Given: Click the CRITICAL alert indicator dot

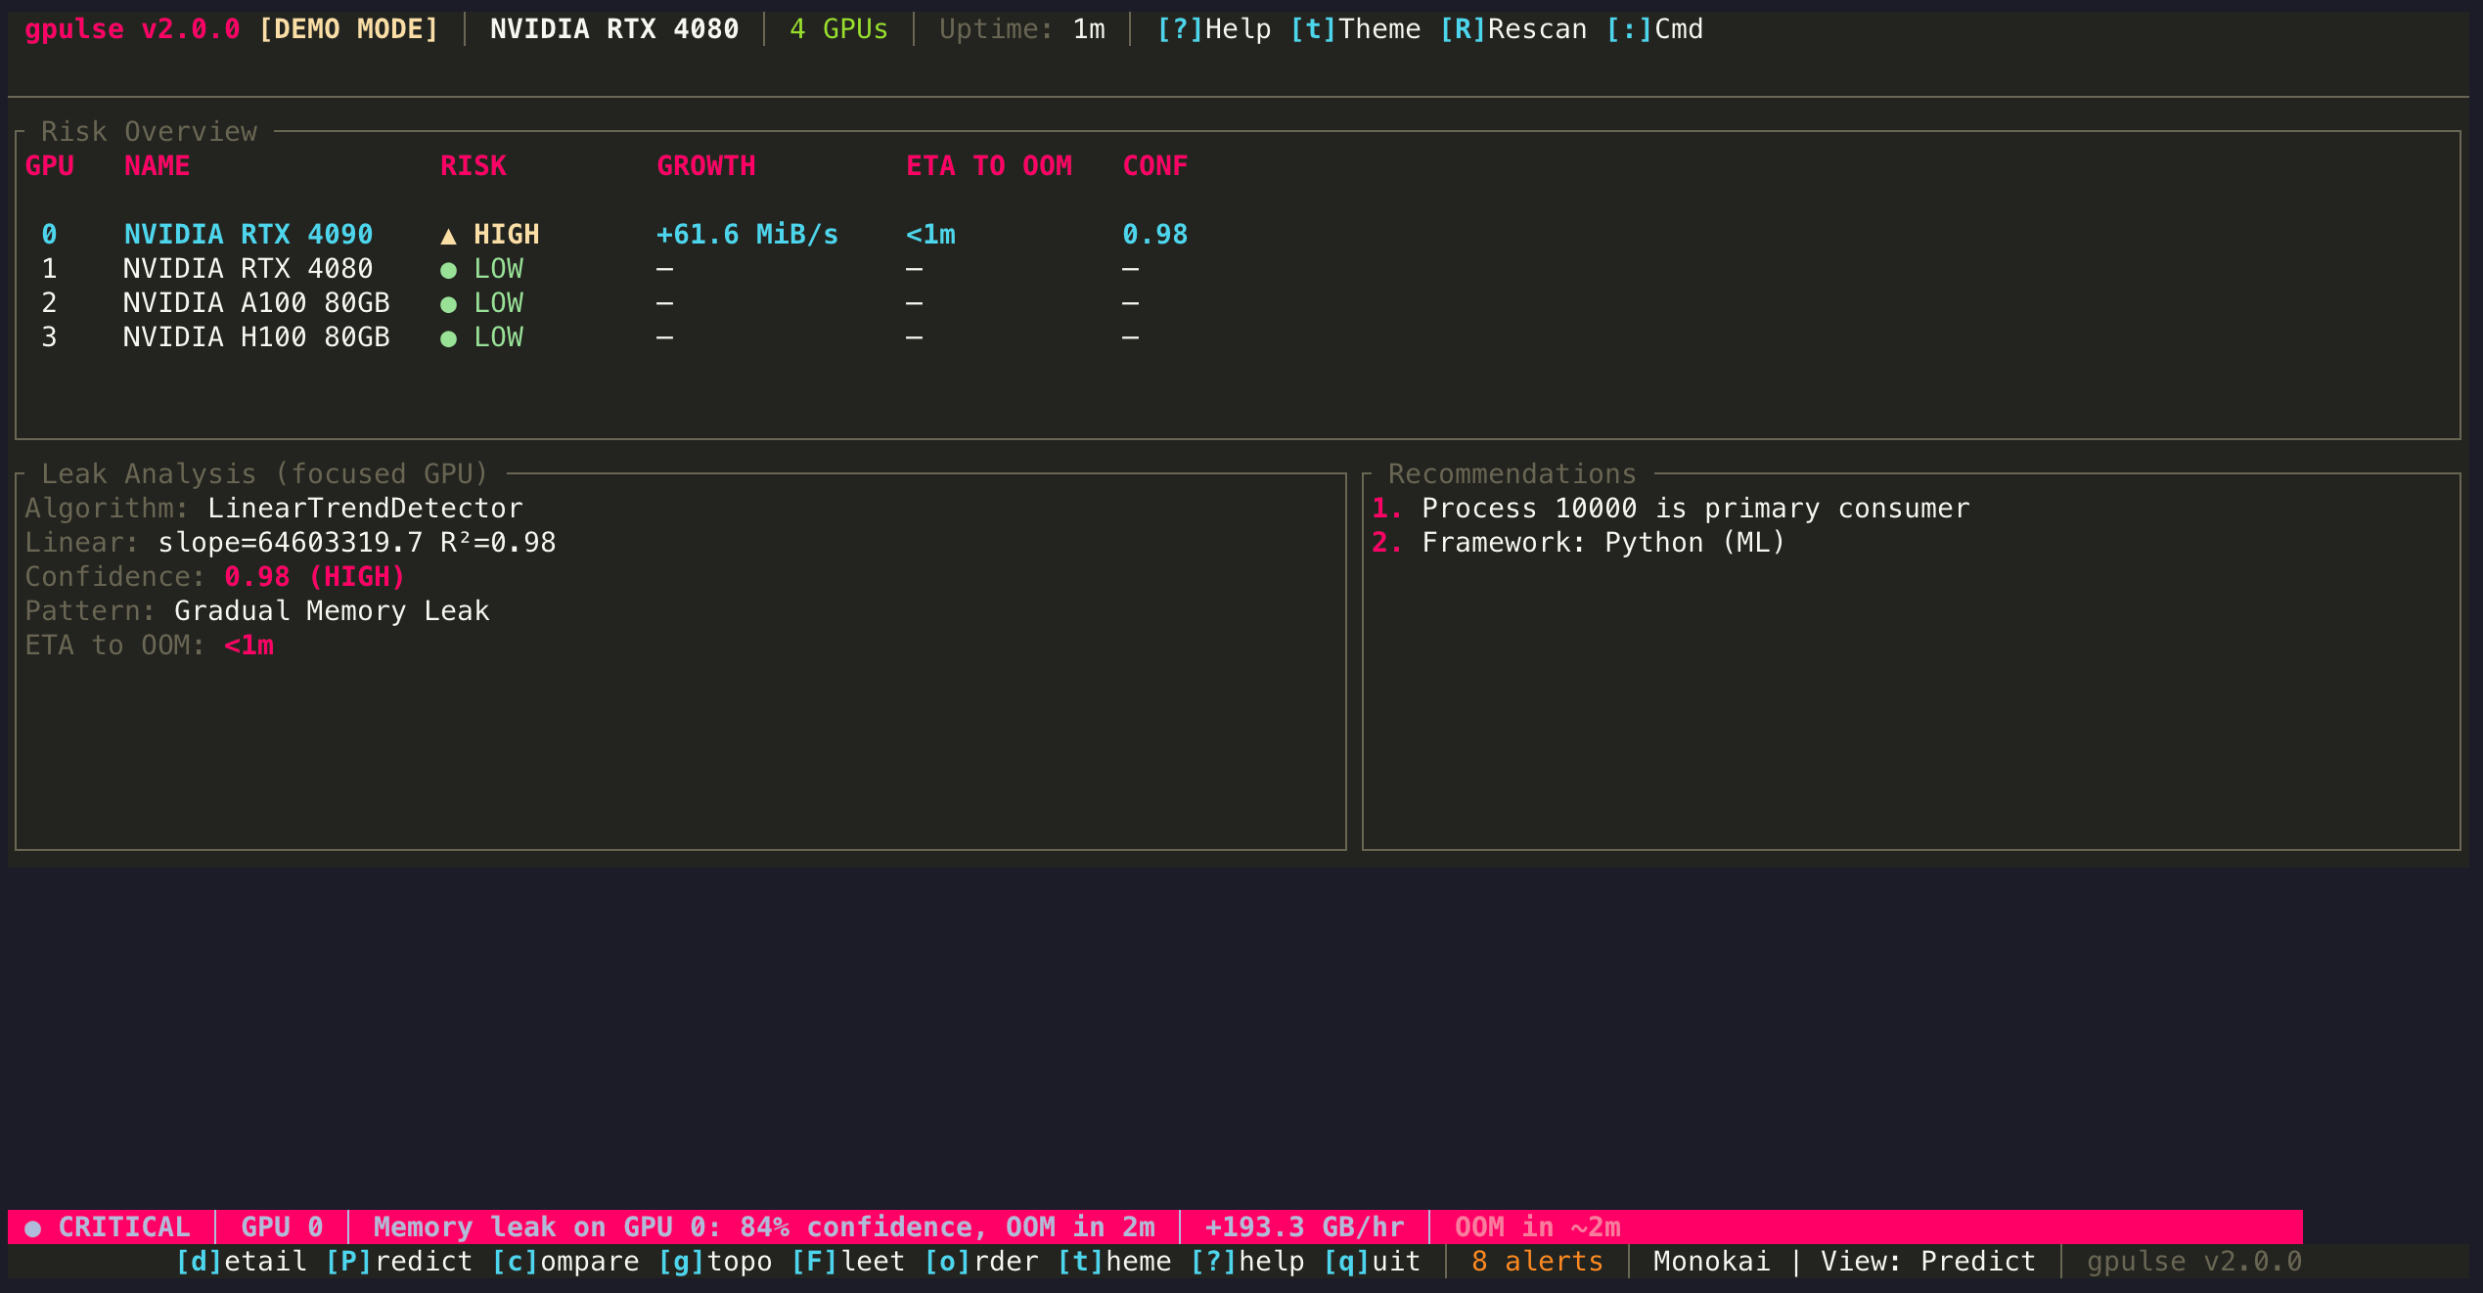Looking at the screenshot, I should (33, 1226).
